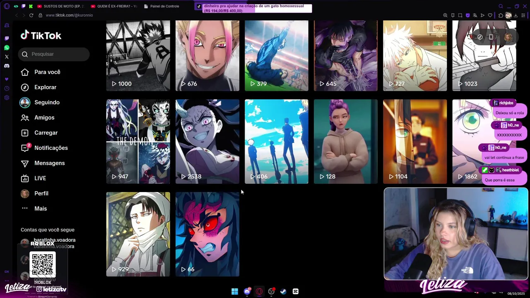Screen dimensions: 530x298
Task: Open Windows Start menu
Action: 235,291
